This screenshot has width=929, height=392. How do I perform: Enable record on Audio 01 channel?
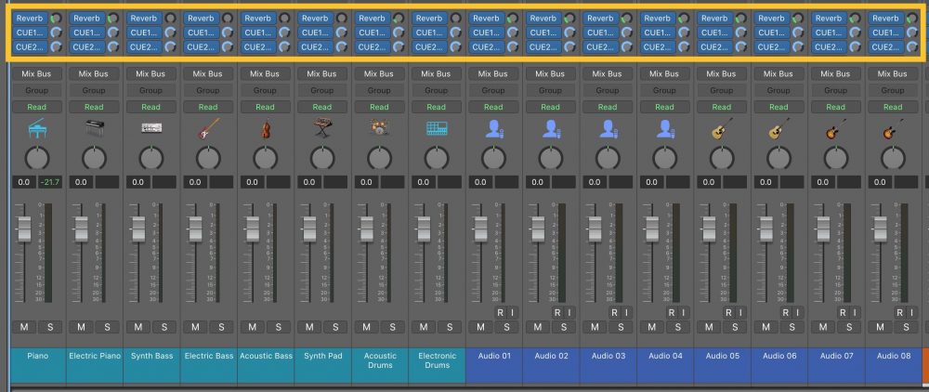pyautogui.click(x=501, y=313)
